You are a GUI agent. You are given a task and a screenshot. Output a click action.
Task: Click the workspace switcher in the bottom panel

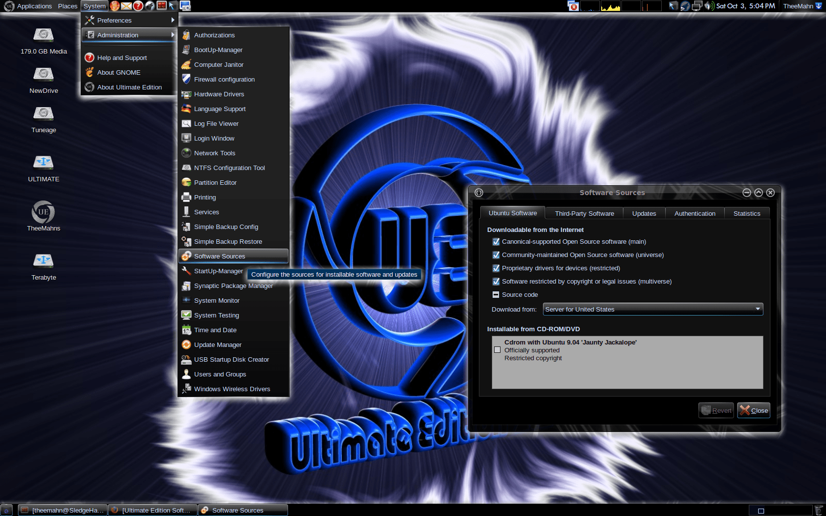click(x=781, y=511)
